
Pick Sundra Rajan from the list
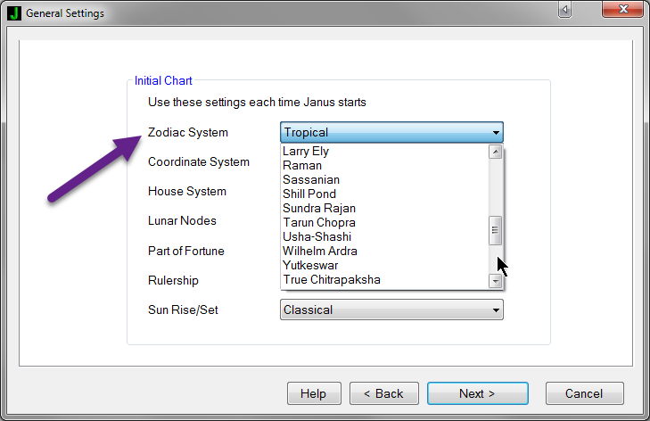pos(384,208)
